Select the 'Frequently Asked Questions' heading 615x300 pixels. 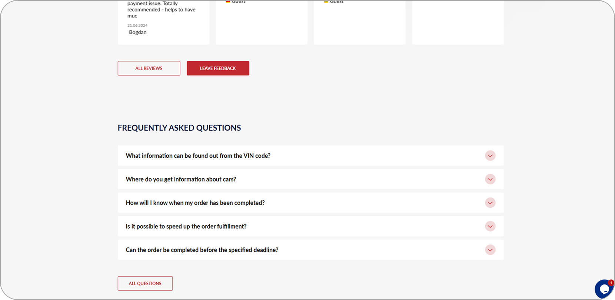pyautogui.click(x=179, y=128)
